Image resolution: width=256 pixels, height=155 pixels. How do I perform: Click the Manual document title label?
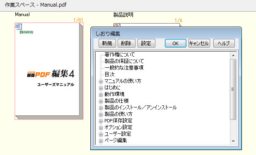(22, 14)
